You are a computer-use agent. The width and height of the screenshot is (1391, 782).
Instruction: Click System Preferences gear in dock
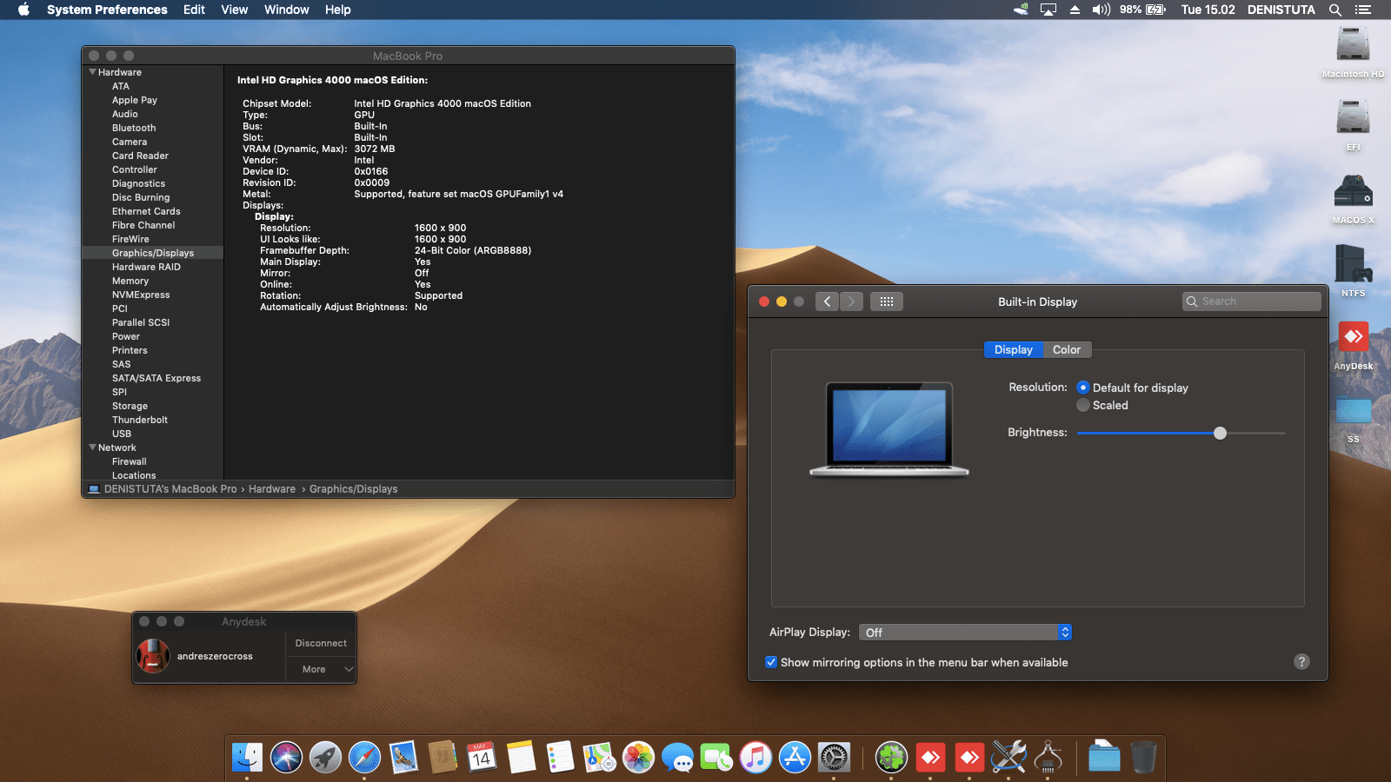[834, 758]
